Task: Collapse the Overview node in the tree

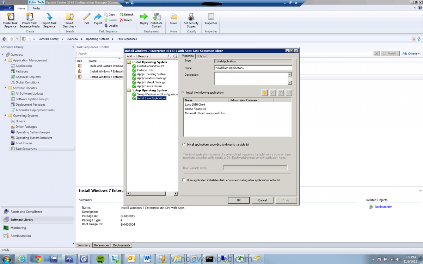Action: click(x=3, y=55)
